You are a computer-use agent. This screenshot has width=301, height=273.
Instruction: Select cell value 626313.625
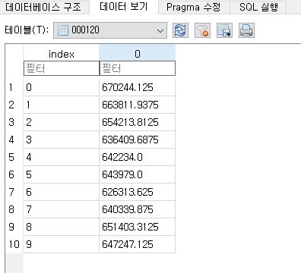(x=137, y=192)
